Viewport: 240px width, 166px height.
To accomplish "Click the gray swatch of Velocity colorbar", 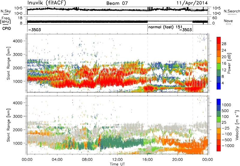I will click(219, 125).
